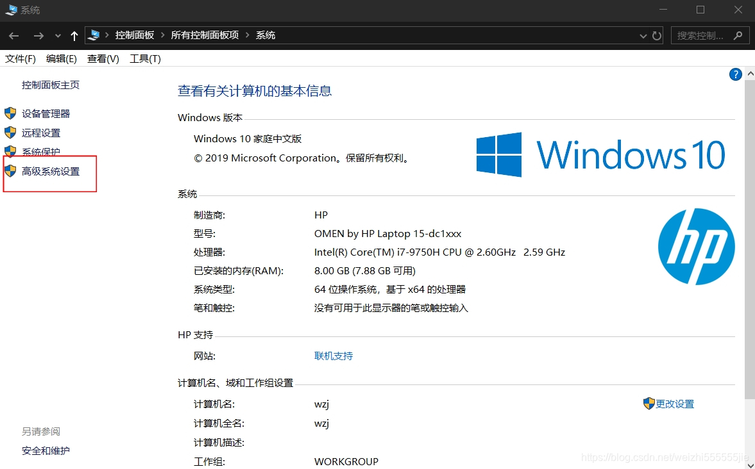
Task: Select 所有控制面板项 breadcrumb
Action: point(205,35)
